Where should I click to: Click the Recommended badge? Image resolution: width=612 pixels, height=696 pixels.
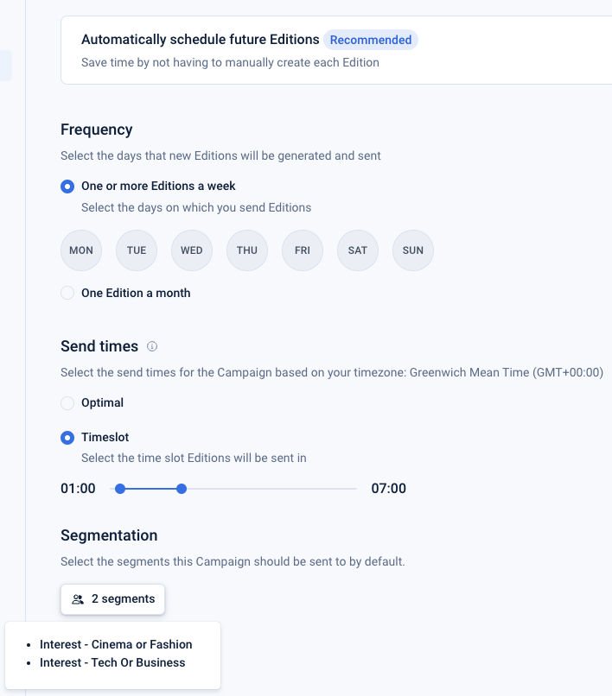(x=371, y=40)
